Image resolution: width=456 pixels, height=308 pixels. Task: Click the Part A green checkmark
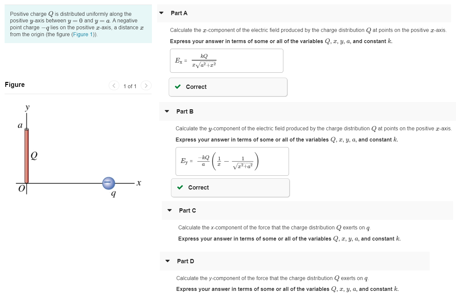178,87
